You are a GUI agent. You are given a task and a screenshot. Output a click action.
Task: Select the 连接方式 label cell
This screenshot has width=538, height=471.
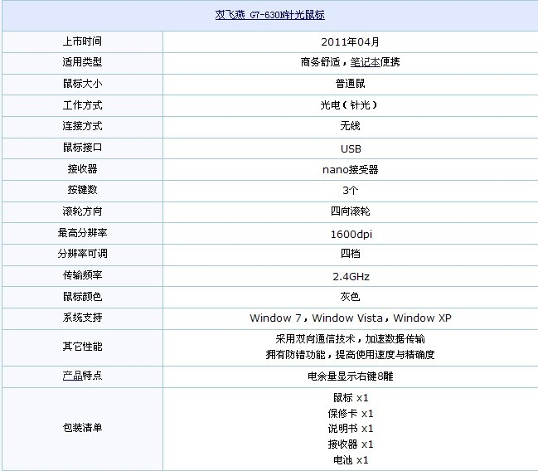coord(82,126)
